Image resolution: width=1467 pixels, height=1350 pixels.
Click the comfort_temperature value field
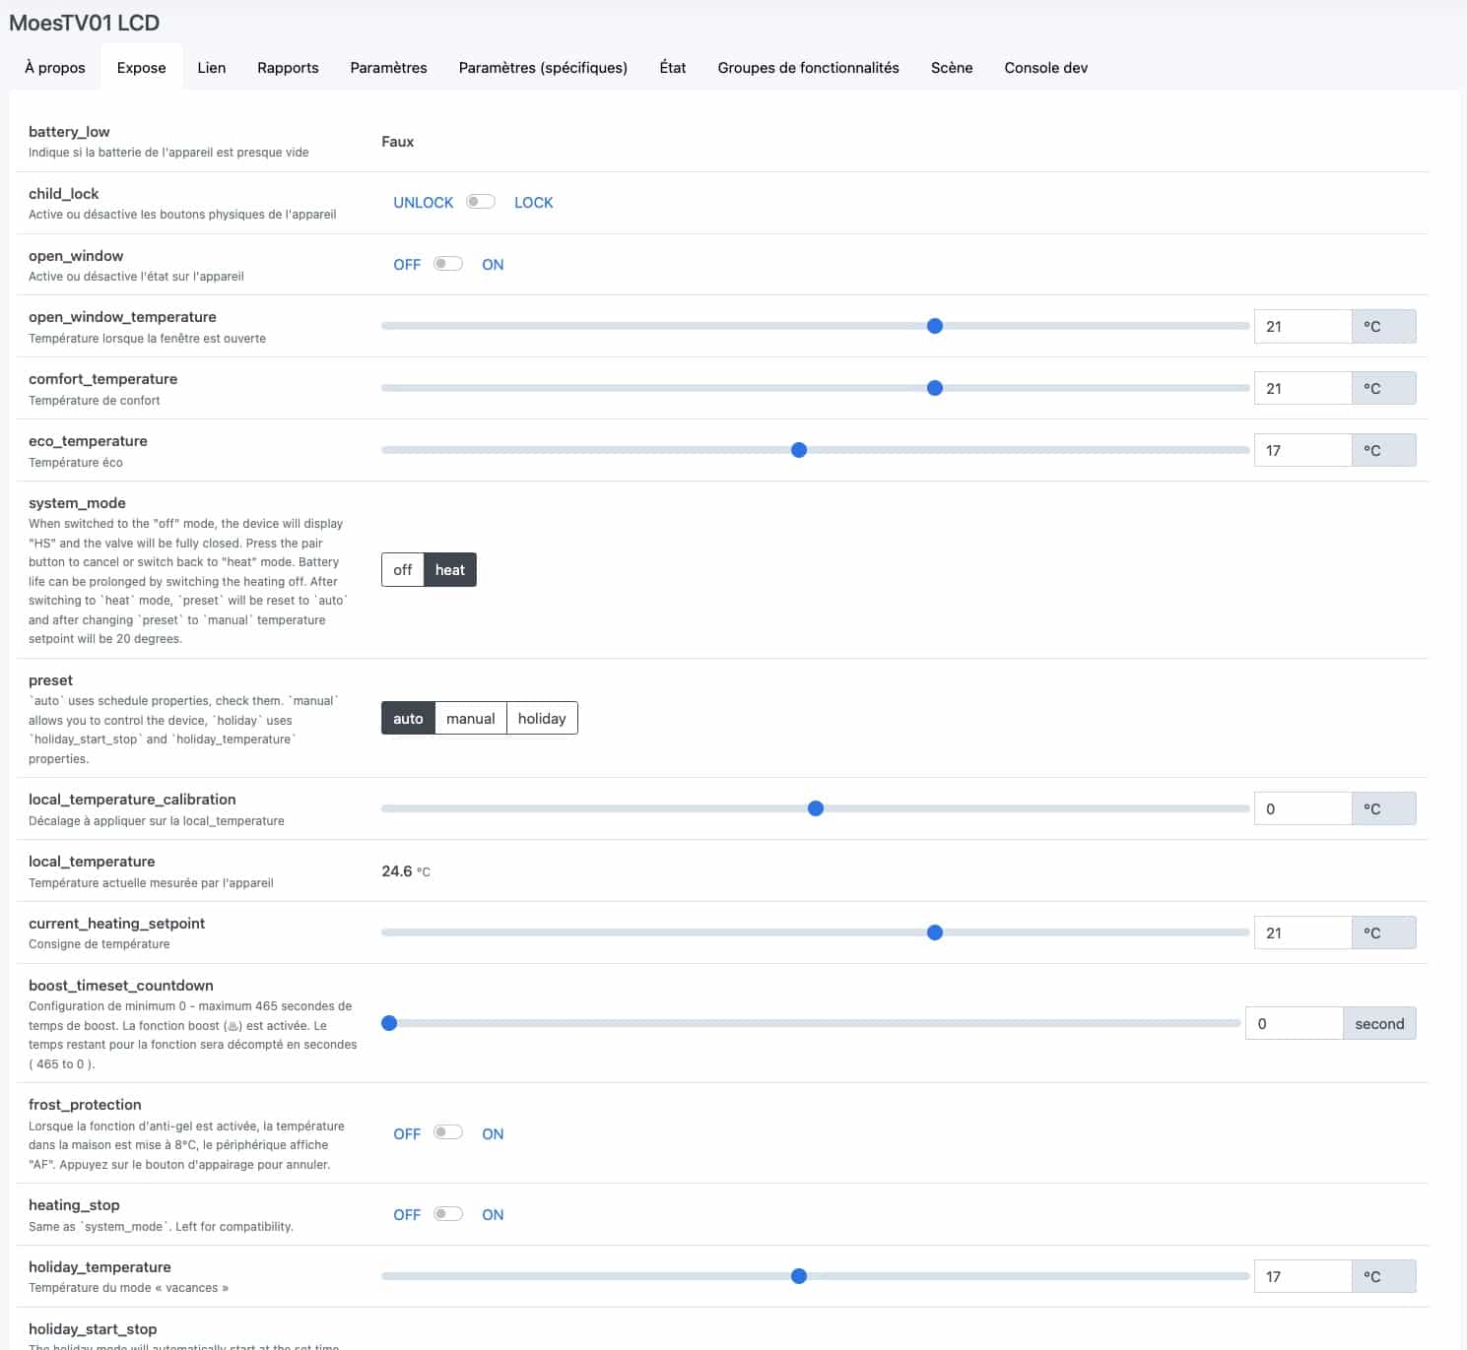pyautogui.click(x=1302, y=388)
